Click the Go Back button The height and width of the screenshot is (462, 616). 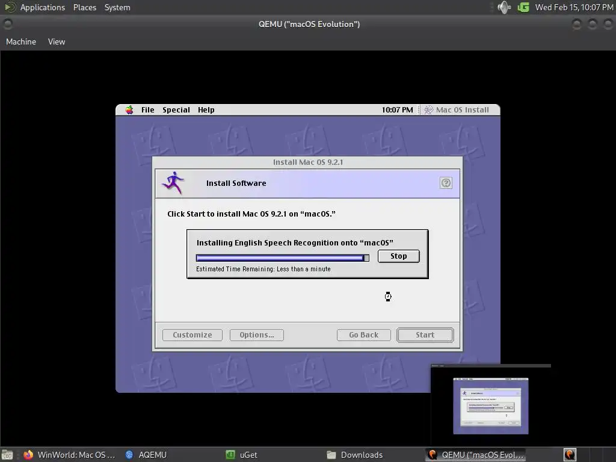coord(364,335)
